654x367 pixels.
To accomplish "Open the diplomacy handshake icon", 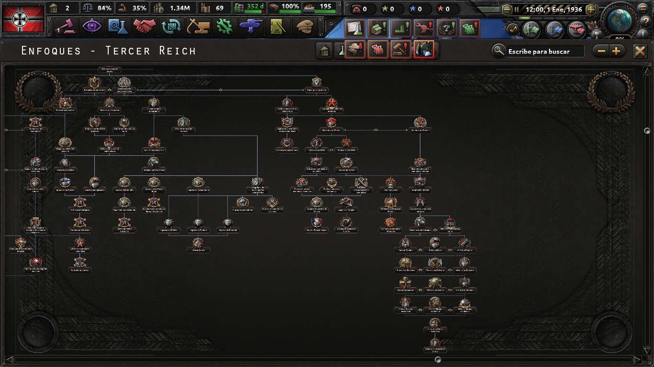I will [144, 26].
